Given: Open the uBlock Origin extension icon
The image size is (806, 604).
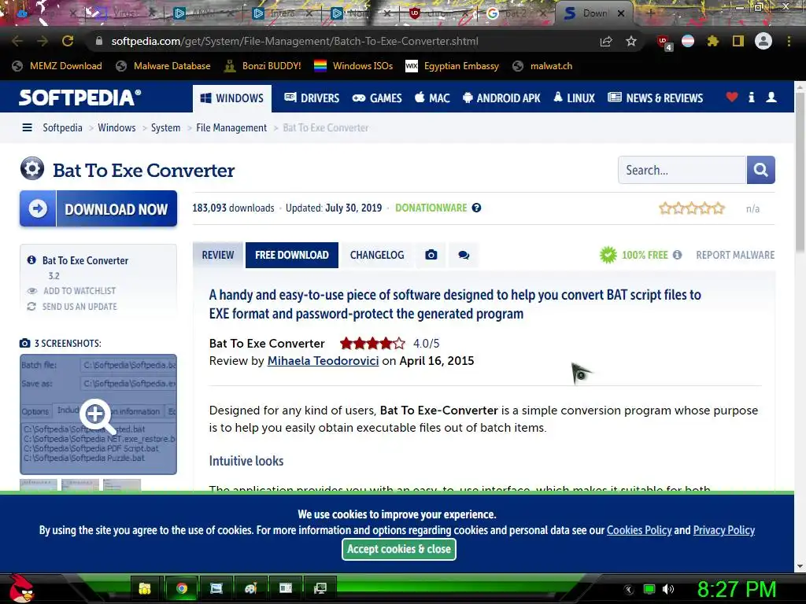Looking at the screenshot, I should 664,42.
